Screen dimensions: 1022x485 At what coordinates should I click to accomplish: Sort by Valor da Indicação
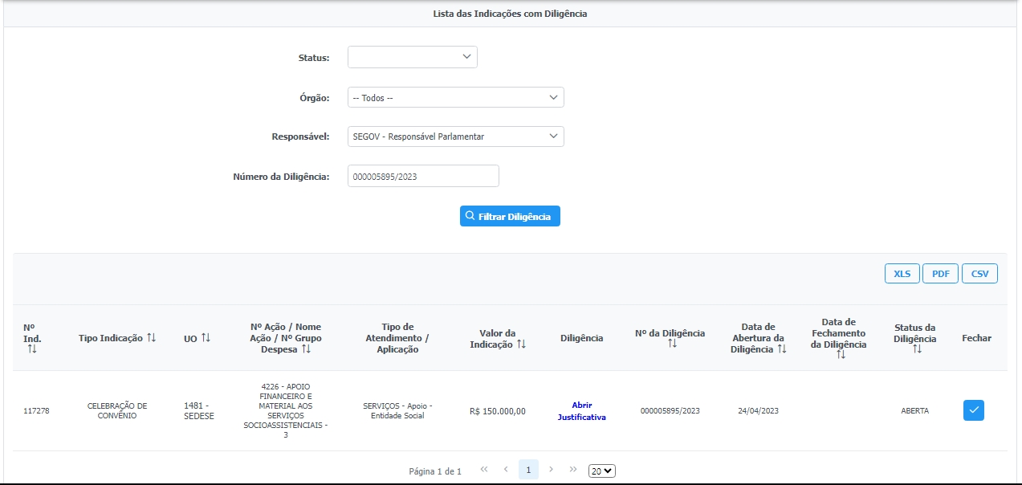521,344
